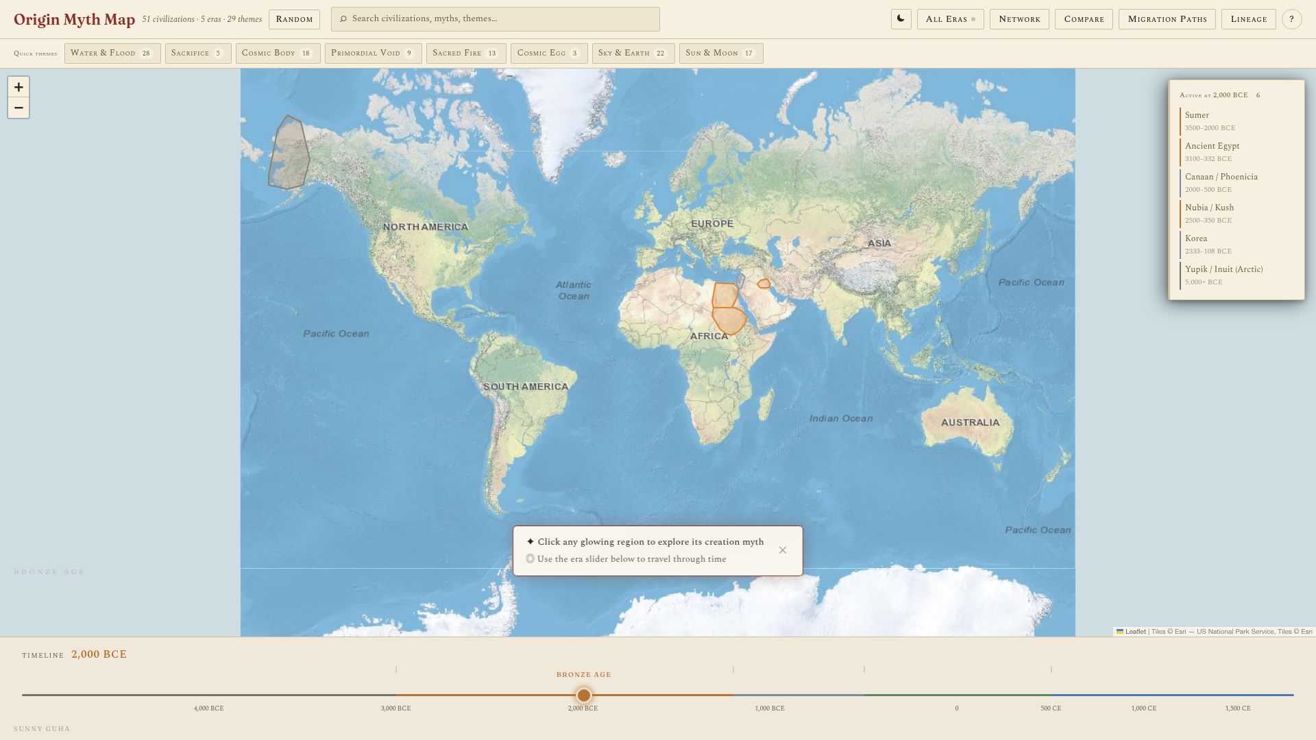The width and height of the screenshot is (1316, 740).
Task: Zoom out on the map
Action: 19,108
